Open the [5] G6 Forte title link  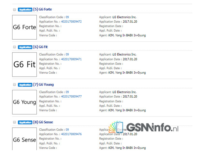click(43, 9)
